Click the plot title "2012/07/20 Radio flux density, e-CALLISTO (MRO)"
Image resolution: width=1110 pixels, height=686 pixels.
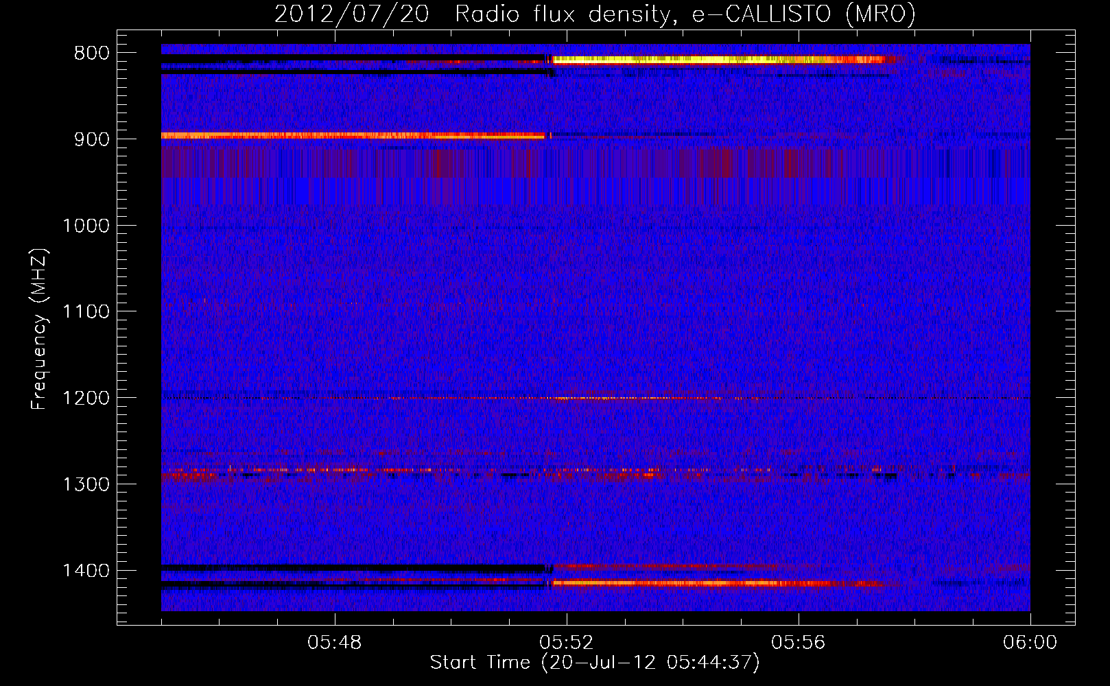click(595, 14)
